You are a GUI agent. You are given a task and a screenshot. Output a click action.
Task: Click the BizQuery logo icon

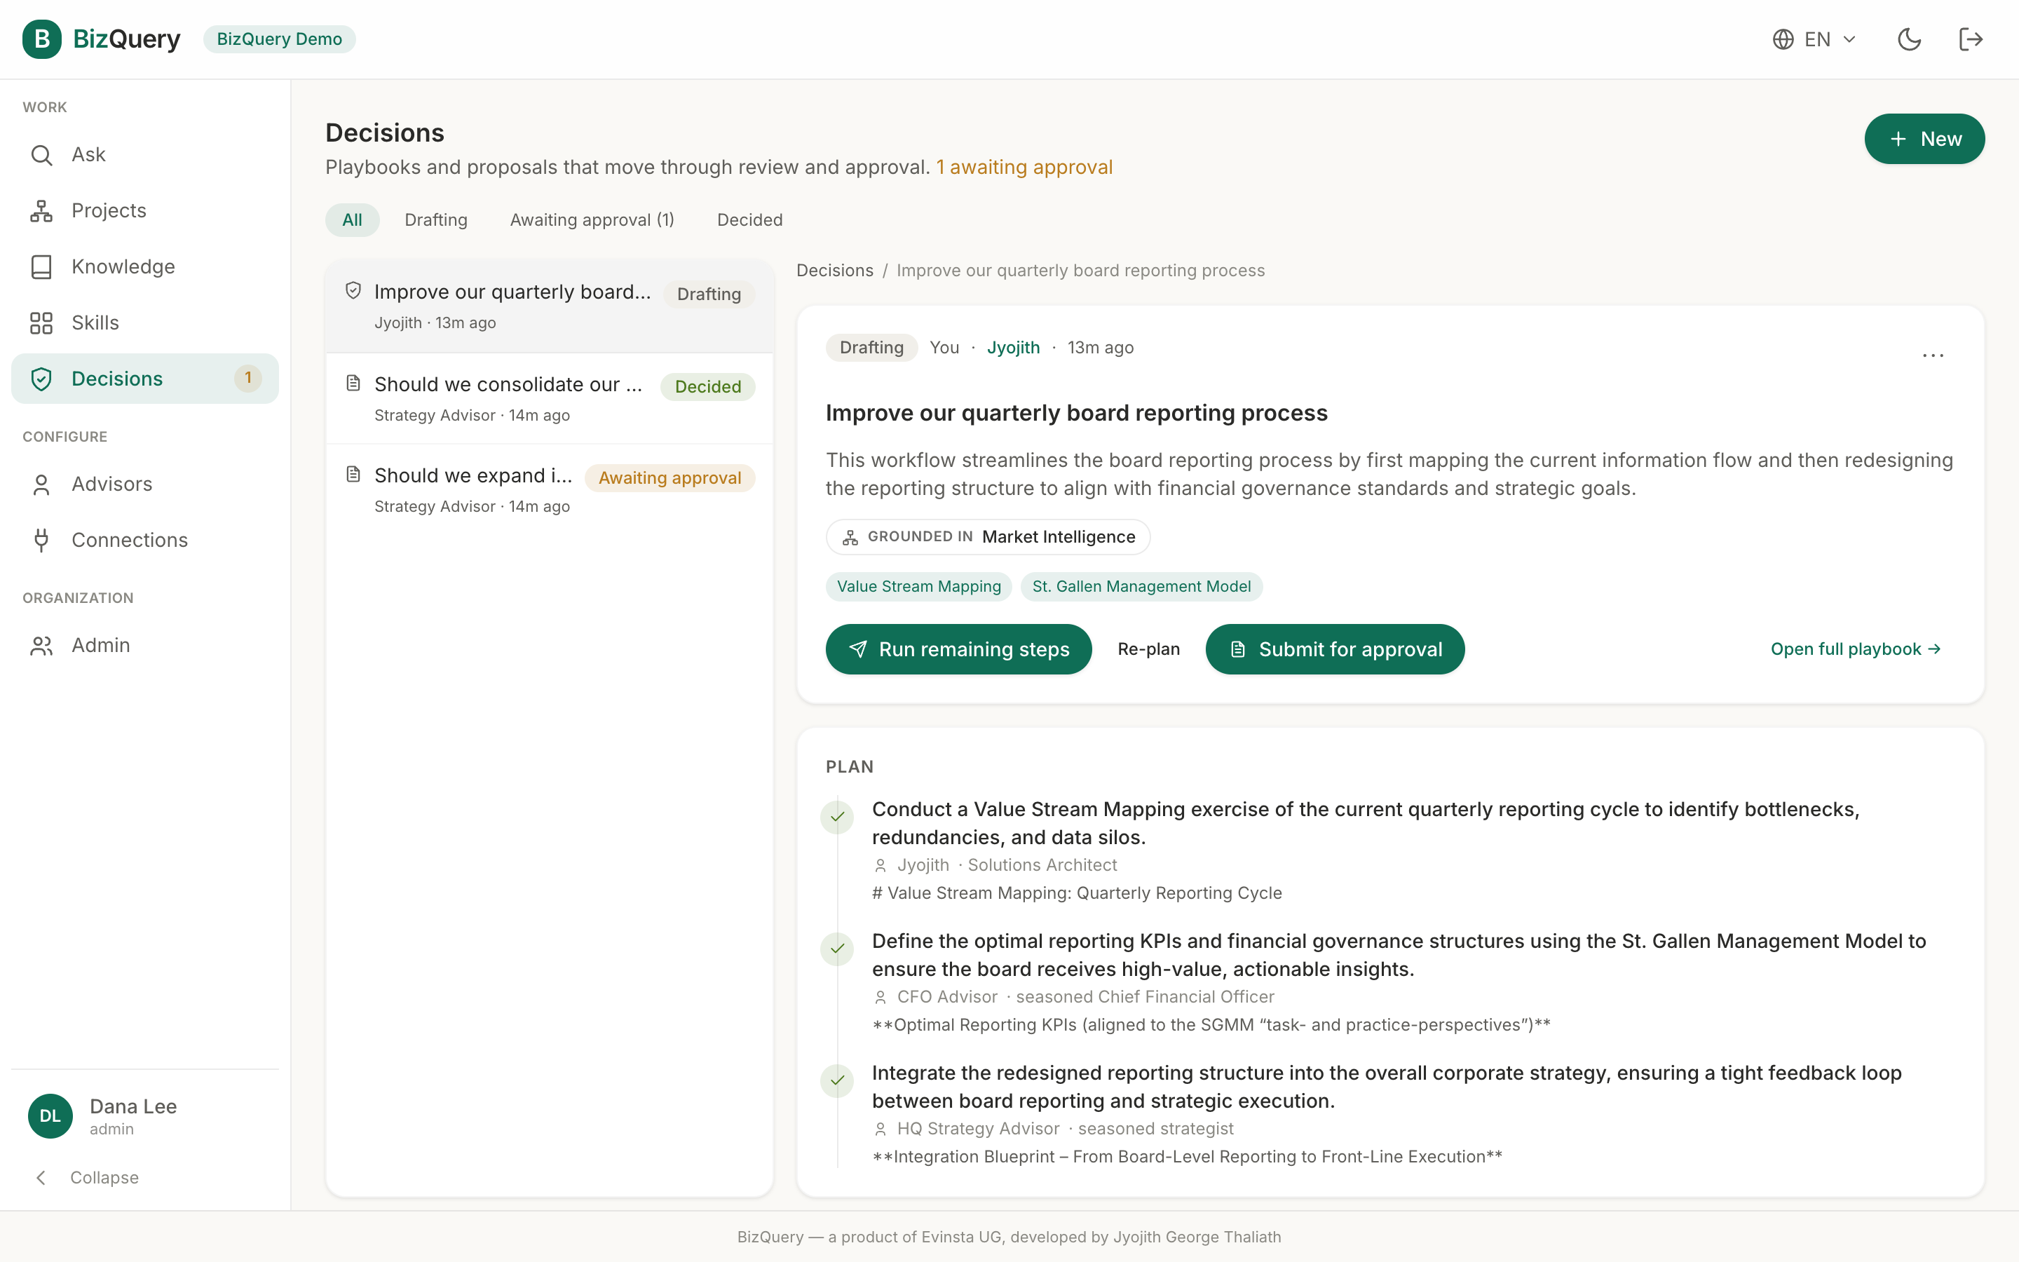coord(42,39)
